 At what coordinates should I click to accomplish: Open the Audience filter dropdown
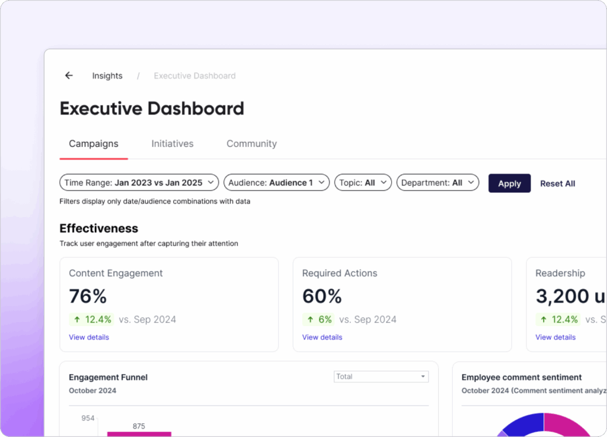click(x=276, y=183)
